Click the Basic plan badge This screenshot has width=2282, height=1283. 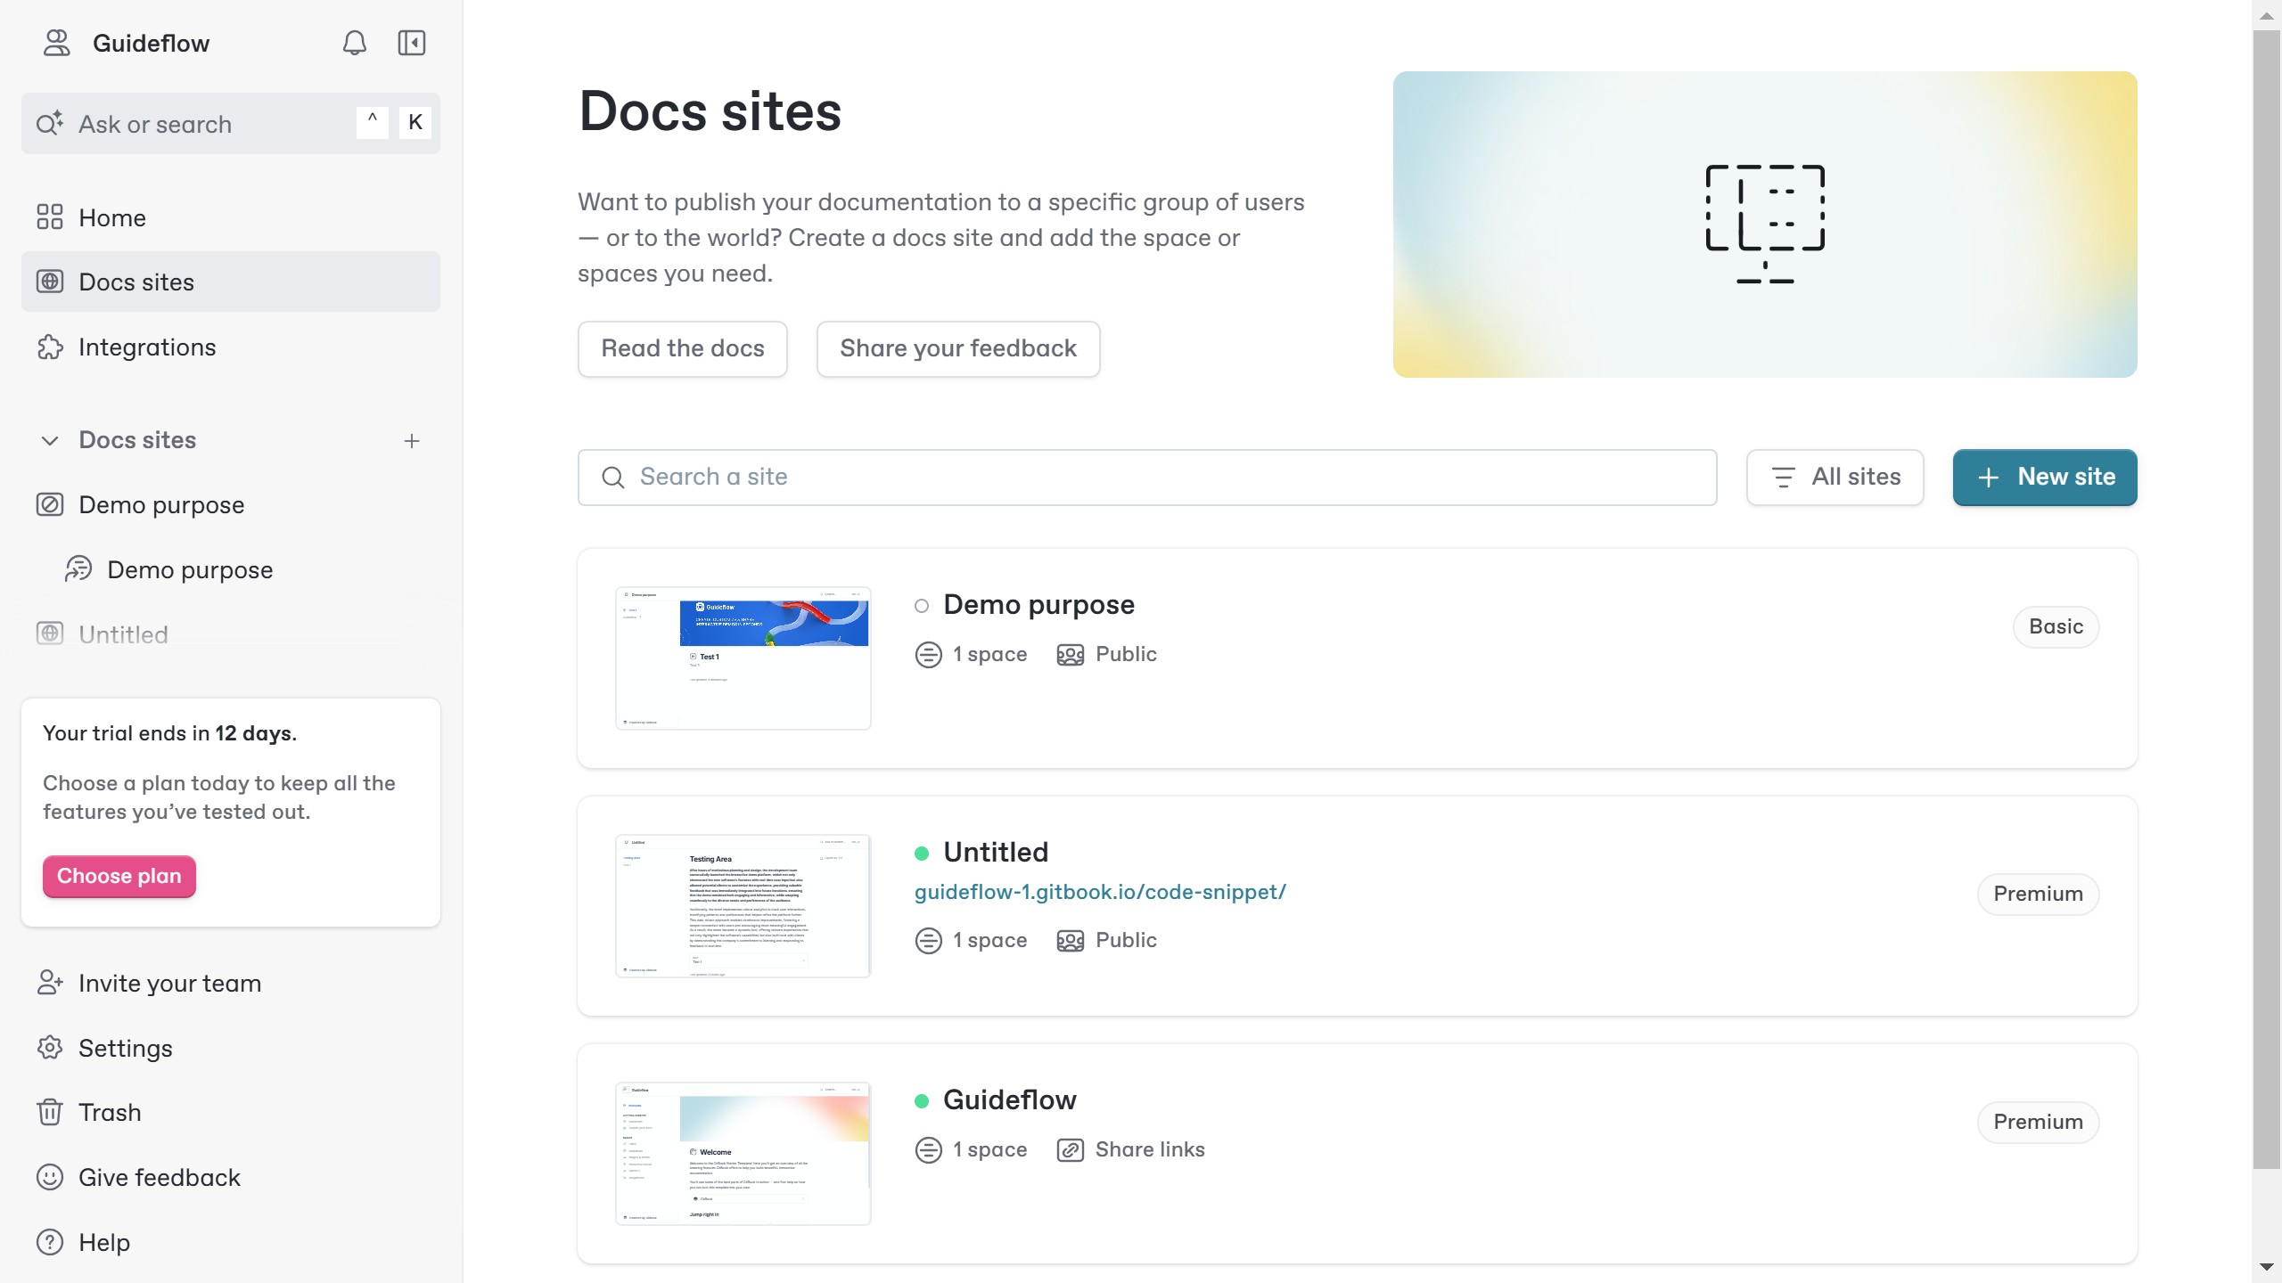pyautogui.click(x=2056, y=626)
